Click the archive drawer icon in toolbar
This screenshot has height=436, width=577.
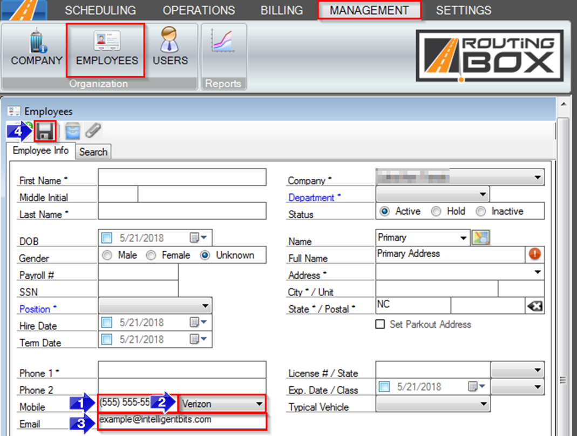(x=72, y=131)
